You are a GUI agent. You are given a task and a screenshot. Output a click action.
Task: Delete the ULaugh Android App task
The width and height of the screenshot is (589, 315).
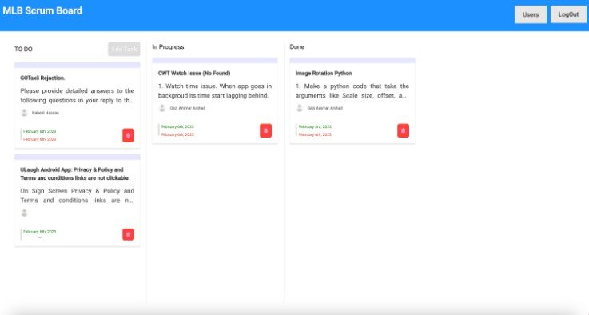[x=128, y=234]
